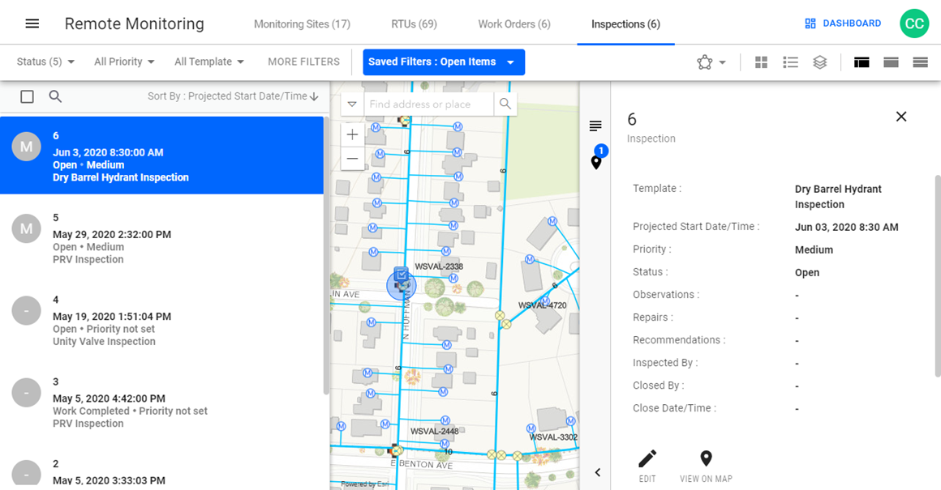Switch to the RTUs (69) tab
This screenshot has height=490, width=941.
click(x=414, y=24)
